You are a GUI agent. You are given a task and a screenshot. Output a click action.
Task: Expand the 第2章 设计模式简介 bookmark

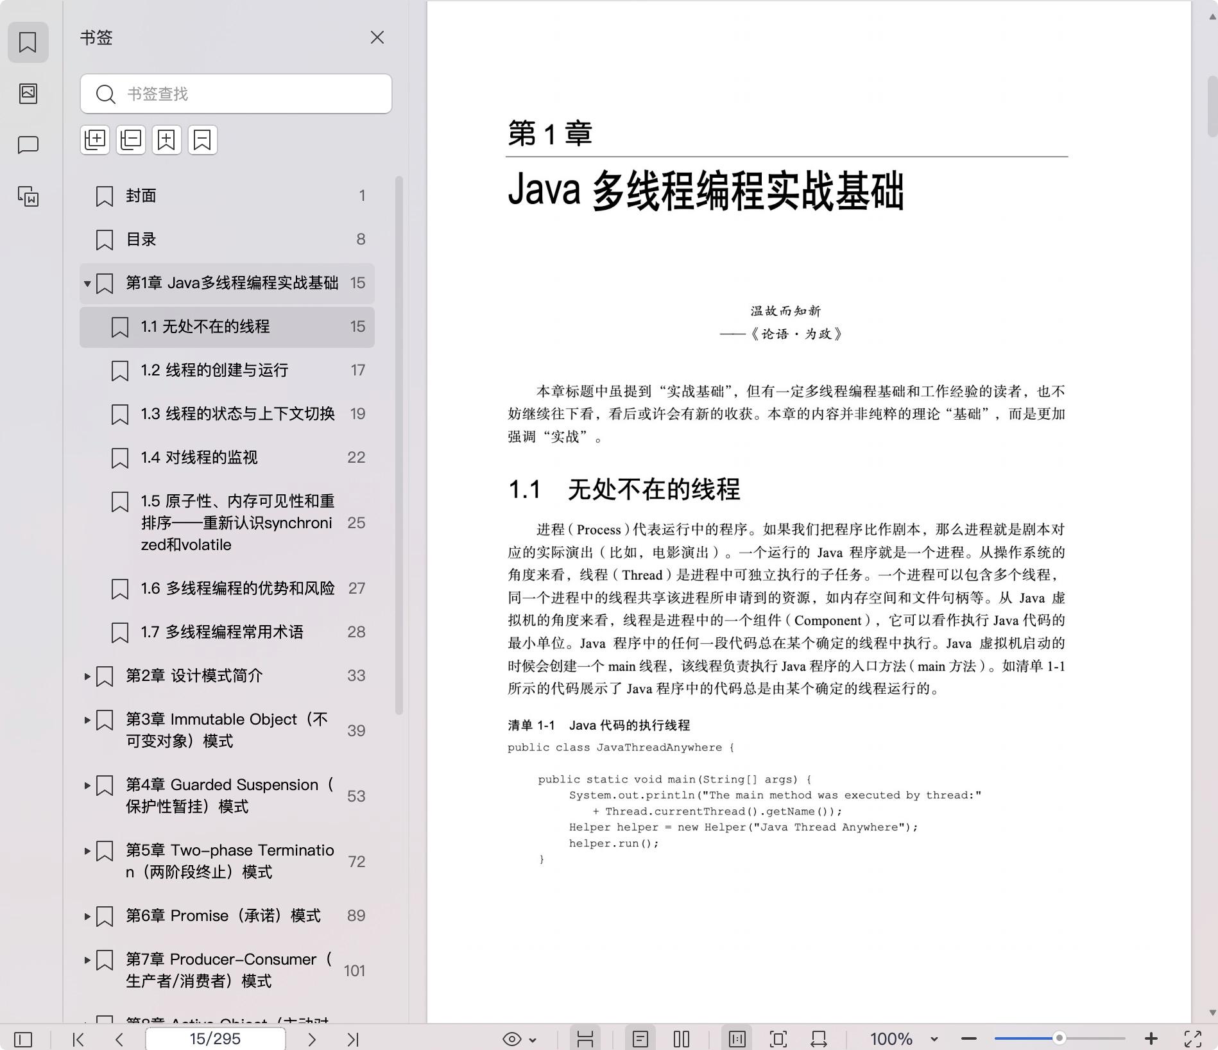87,676
